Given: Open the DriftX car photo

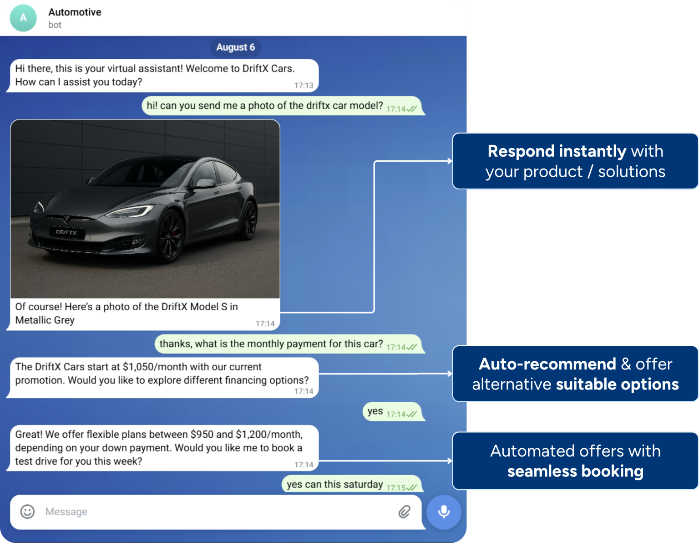Looking at the screenshot, I should [145, 209].
